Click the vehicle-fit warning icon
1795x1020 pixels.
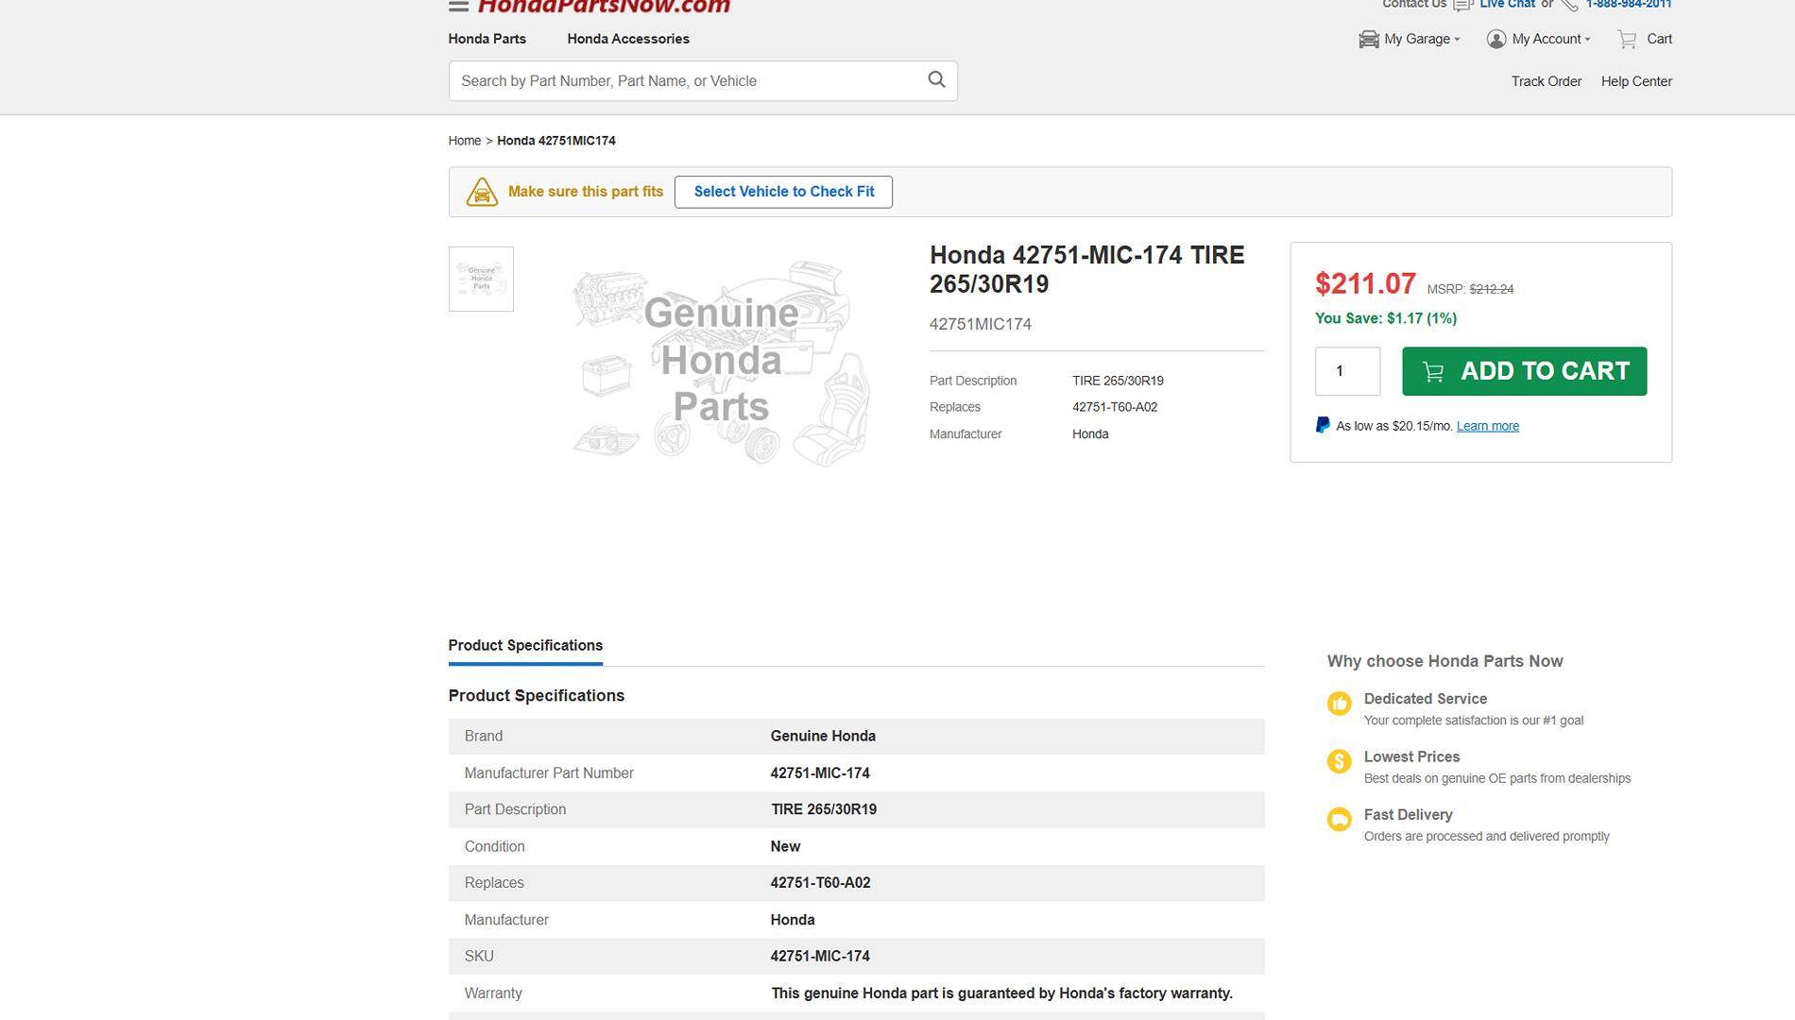pyautogui.click(x=482, y=192)
